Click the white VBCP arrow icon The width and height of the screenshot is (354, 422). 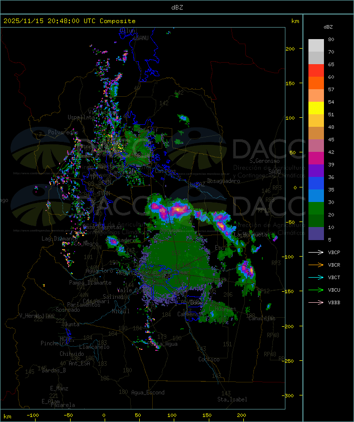[316, 252]
